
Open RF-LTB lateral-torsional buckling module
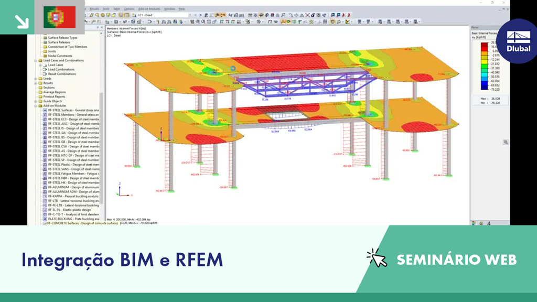73,201
